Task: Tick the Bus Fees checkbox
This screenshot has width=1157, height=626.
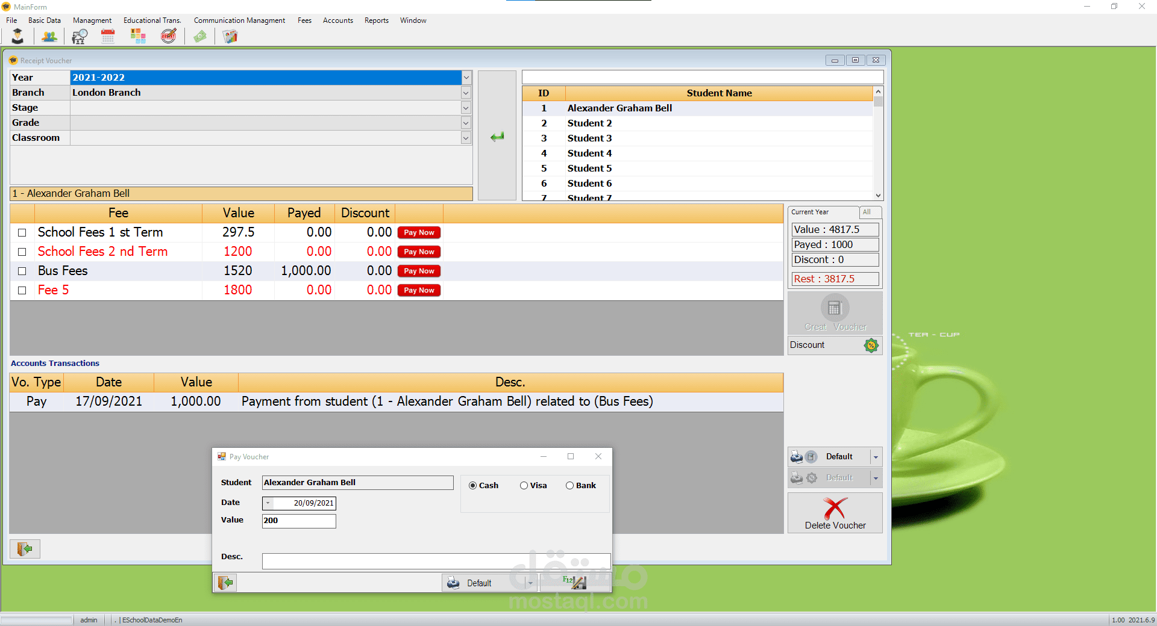Action: [x=22, y=271]
